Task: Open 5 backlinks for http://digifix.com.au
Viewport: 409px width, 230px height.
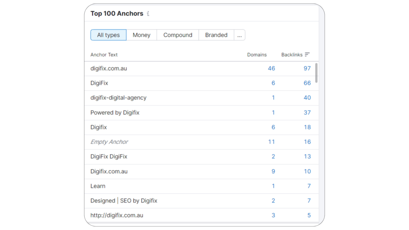Action: pos(309,215)
